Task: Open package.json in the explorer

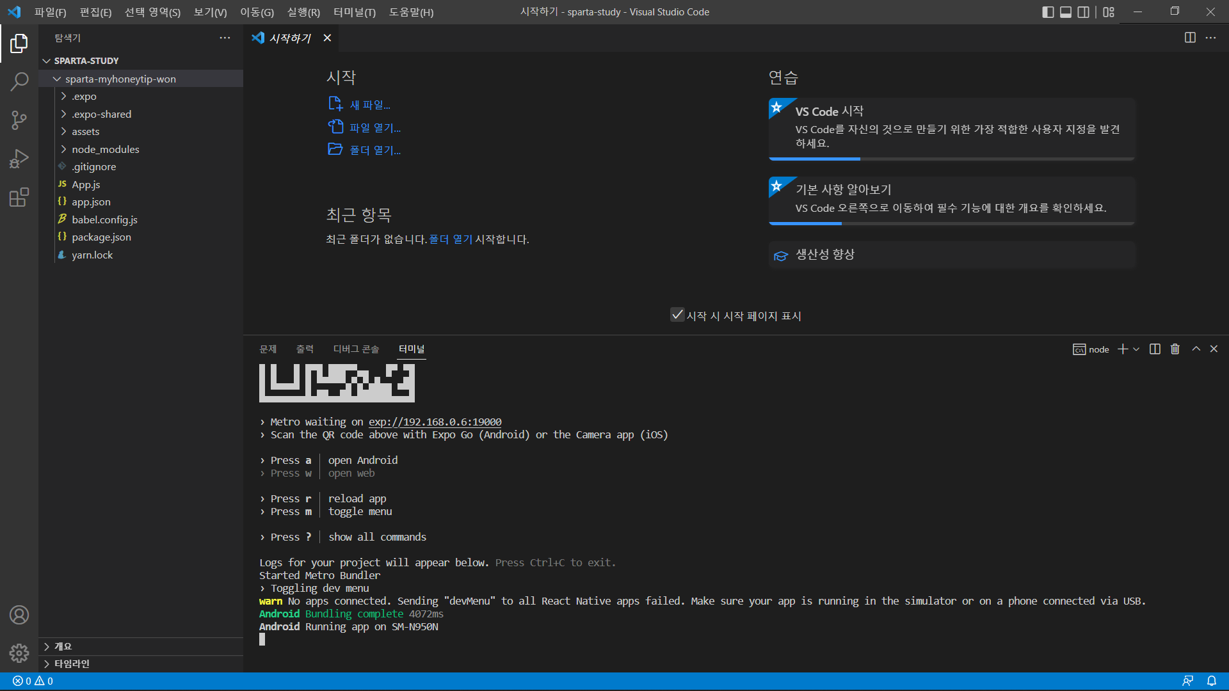Action: click(141, 237)
